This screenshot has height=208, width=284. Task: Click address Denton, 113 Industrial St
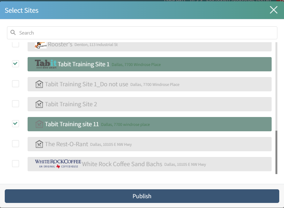96,45
